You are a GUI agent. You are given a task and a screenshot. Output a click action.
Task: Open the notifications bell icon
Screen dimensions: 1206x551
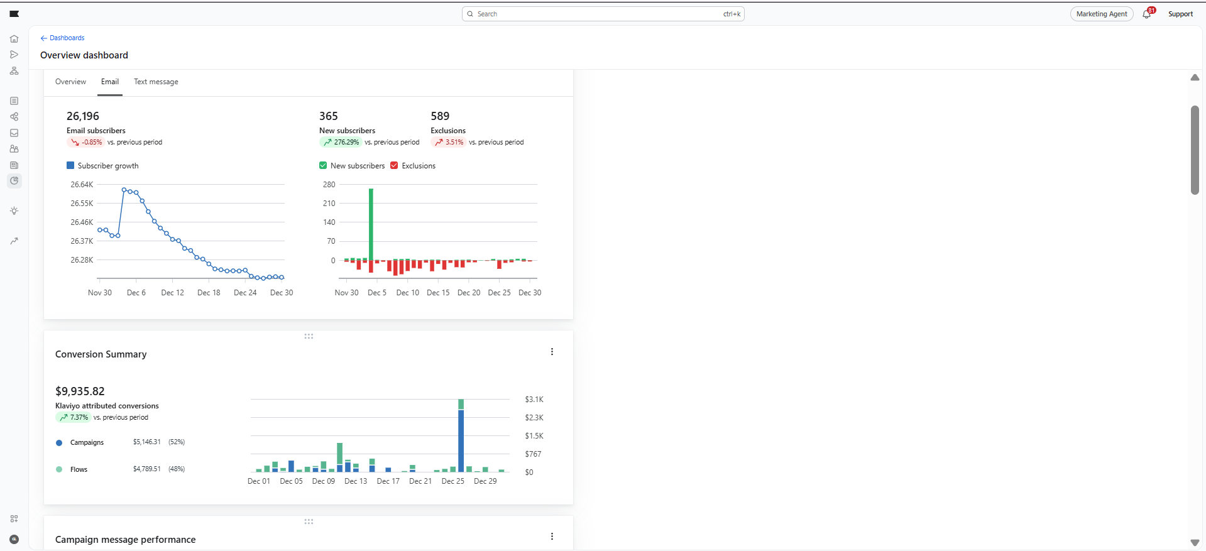(1146, 14)
